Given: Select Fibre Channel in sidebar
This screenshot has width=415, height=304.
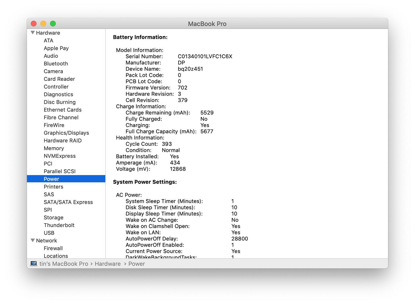Looking at the screenshot, I should click(61, 117).
